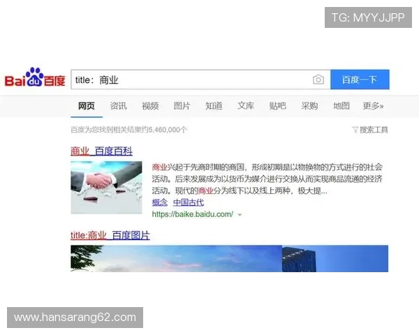This screenshot has height=335, width=419.
Task: Click the Baidu logo
Action: coord(35,77)
